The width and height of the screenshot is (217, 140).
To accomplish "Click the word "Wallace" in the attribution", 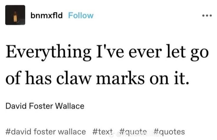I will coord(70,106).
